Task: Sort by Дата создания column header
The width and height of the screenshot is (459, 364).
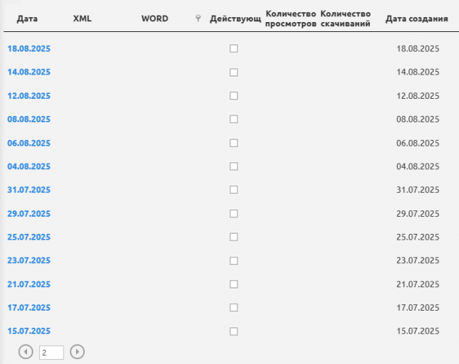Action: click(x=416, y=18)
